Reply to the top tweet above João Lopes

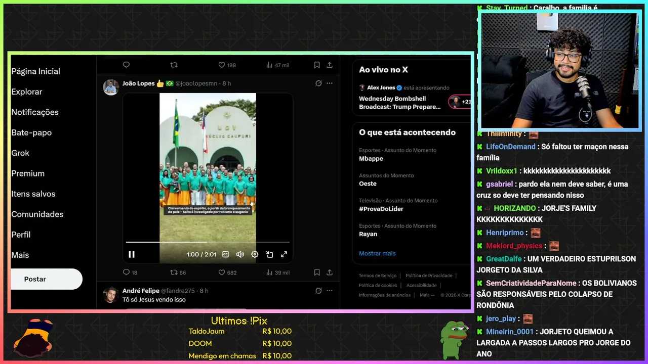(127, 65)
